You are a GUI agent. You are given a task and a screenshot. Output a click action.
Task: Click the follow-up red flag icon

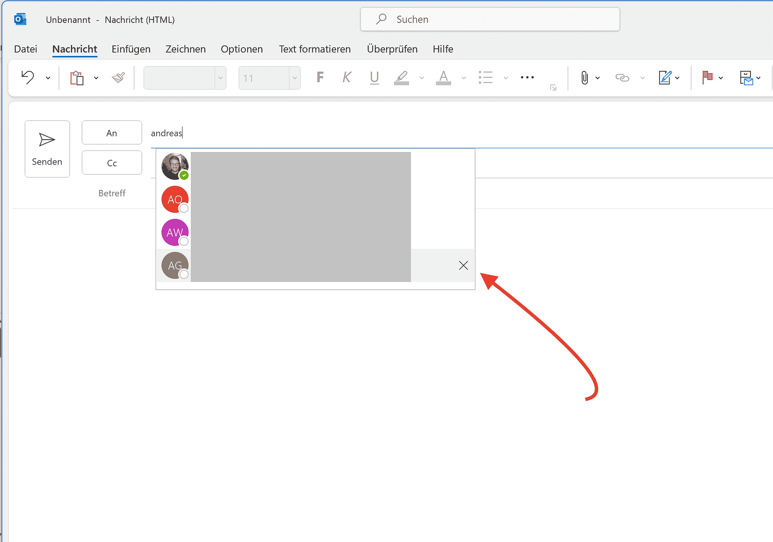(x=707, y=77)
